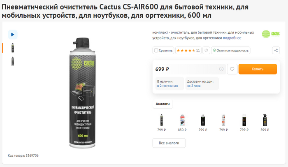The width and height of the screenshot is (288, 167).
Task: Select the second spray can thumbnail
Action: tap(13, 61)
